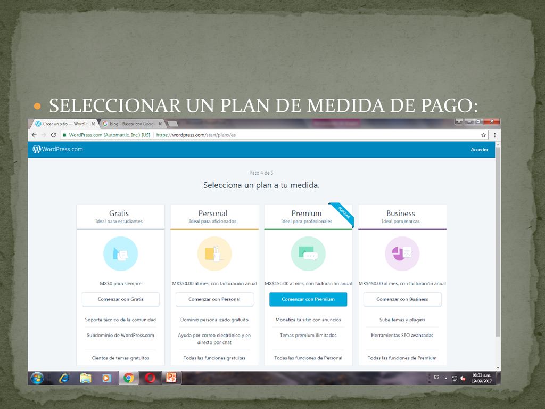
Task: Click 'Paso 4 de 5' step text
Action: [261, 173]
